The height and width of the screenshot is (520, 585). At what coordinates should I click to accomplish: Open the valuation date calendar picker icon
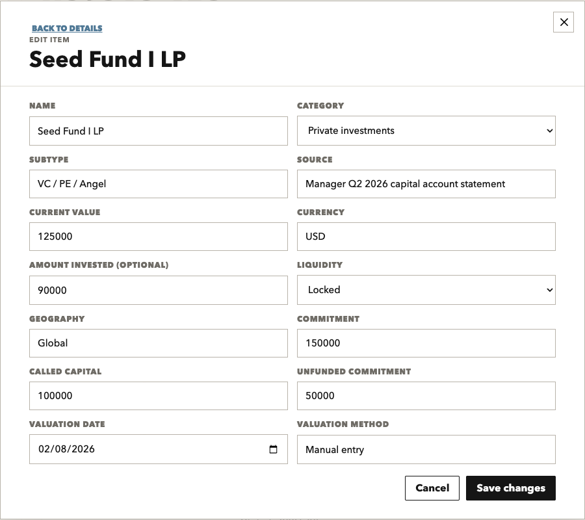point(273,449)
